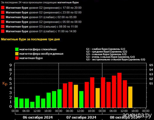Viewport: 154px width, 120px height.
Task: Click the orange Kp axis label
Action: point(5,84)
